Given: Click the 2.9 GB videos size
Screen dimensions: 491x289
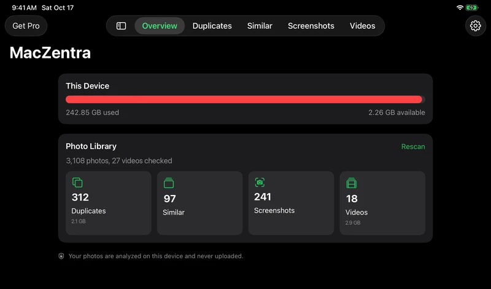Looking at the screenshot, I should [x=352, y=223].
